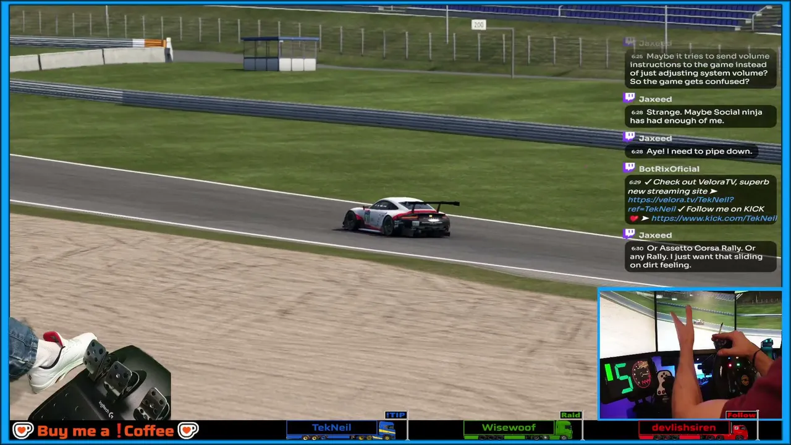The image size is (791, 445).
Task: Click the devlishsiren name on red trailer
Action: (684, 428)
